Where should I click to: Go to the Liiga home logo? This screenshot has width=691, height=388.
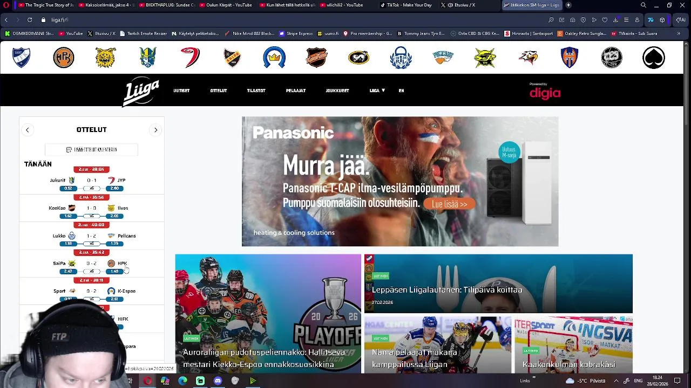pos(141,92)
